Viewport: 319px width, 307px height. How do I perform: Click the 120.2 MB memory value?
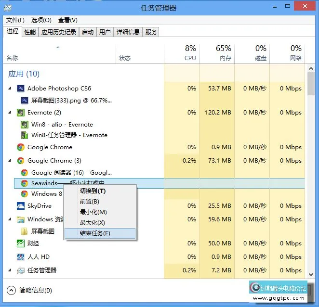point(218,112)
